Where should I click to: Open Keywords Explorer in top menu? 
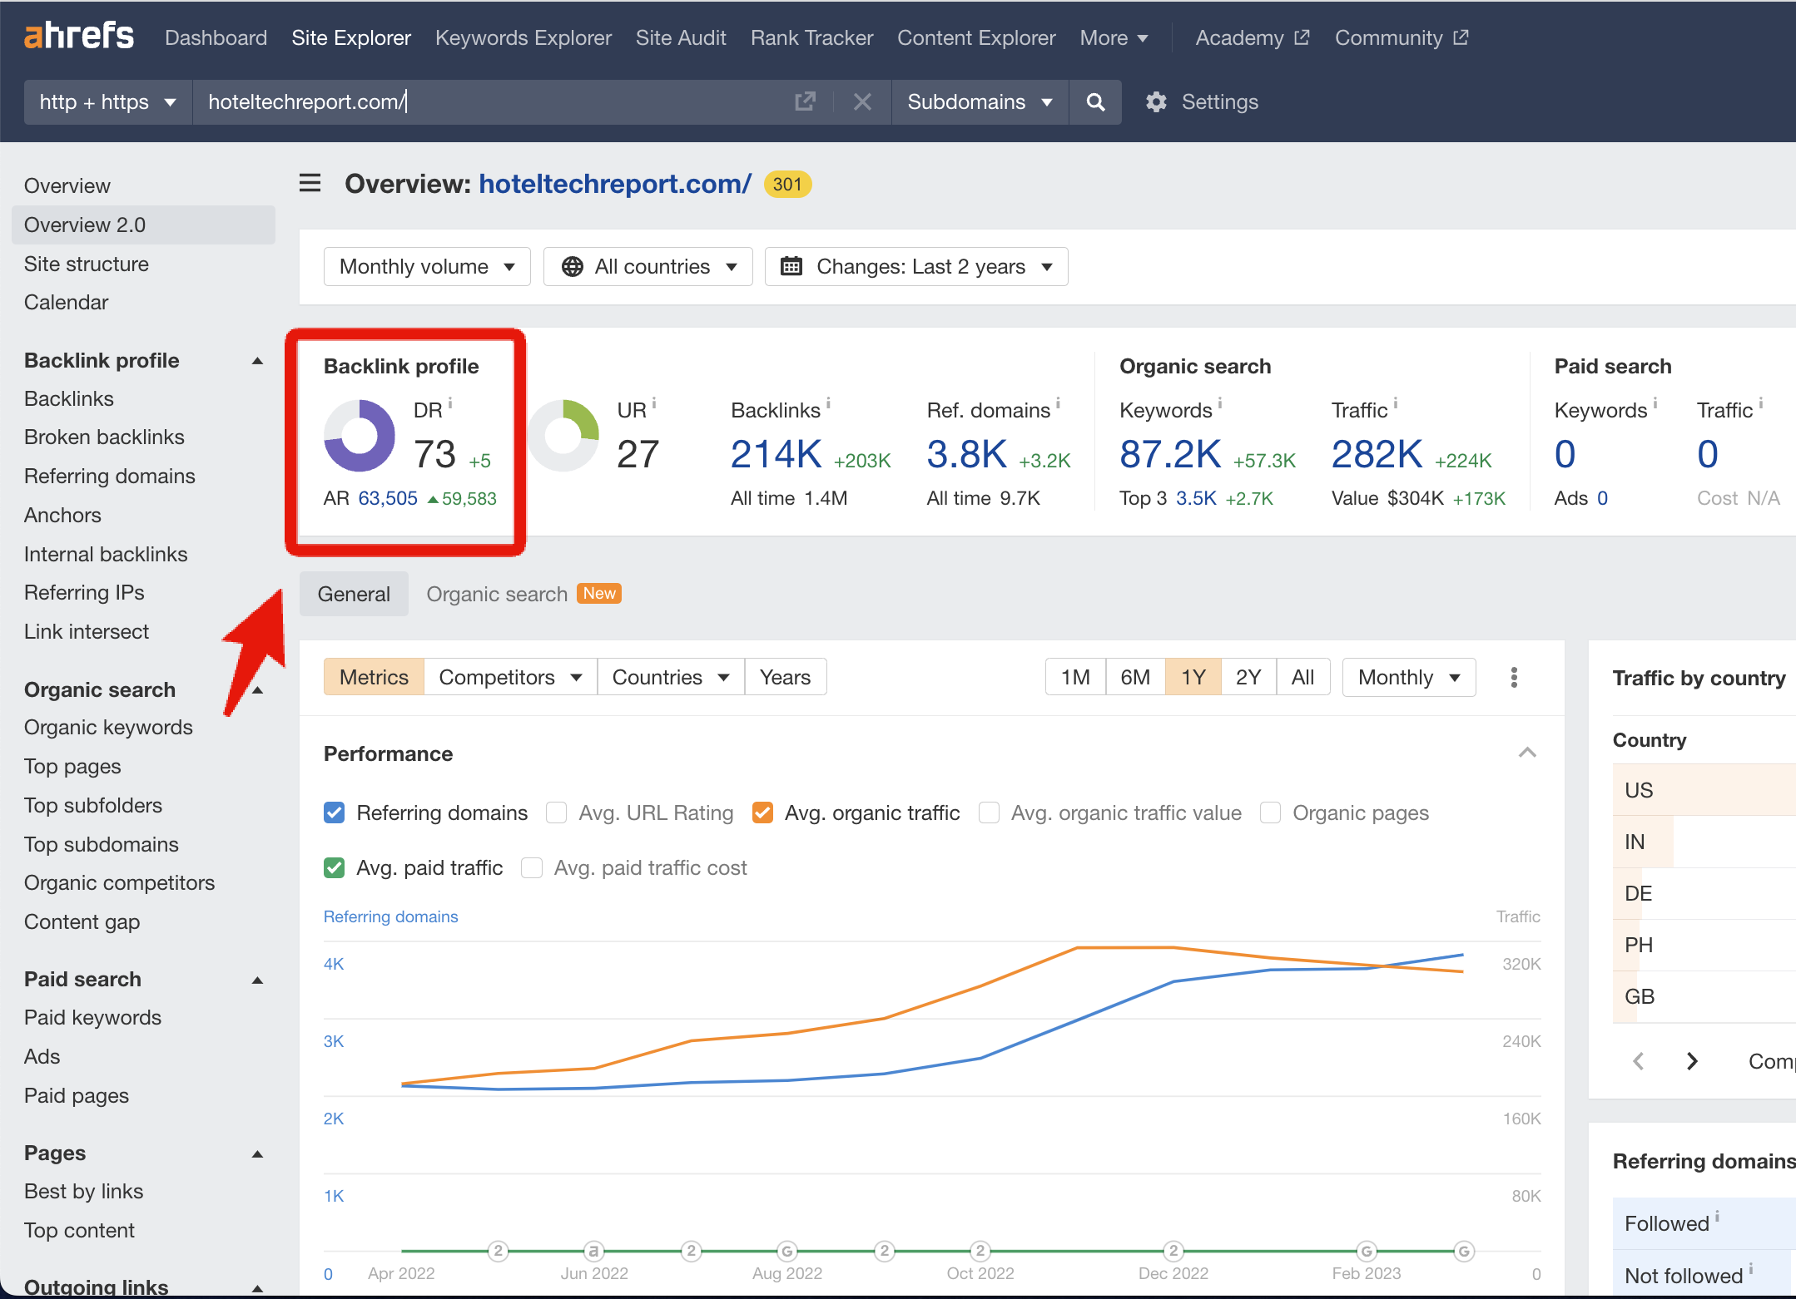pos(523,37)
